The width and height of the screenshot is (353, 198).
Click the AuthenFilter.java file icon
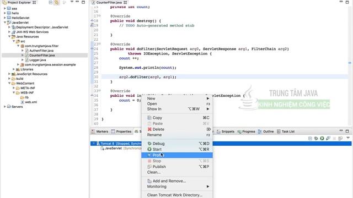(27, 51)
